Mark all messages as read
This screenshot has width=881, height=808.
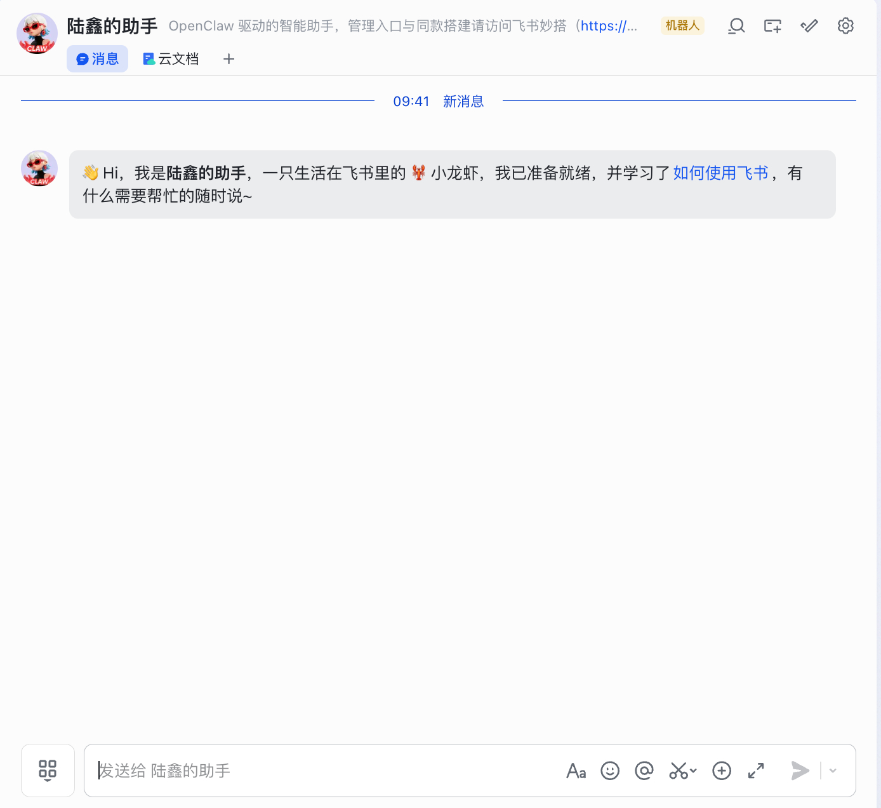809,25
